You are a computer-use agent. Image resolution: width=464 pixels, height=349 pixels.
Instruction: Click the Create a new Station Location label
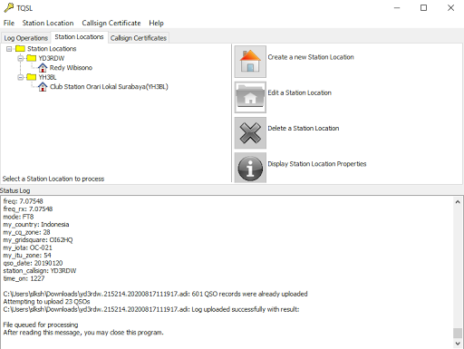[311, 57]
